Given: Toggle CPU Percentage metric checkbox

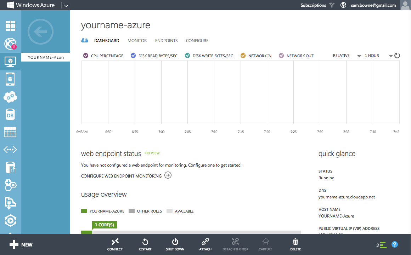Looking at the screenshot, I should [x=85, y=56].
